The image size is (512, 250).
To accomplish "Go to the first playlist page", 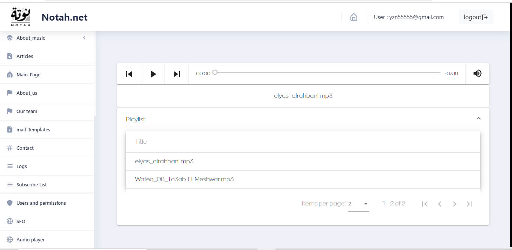I will 425,204.
